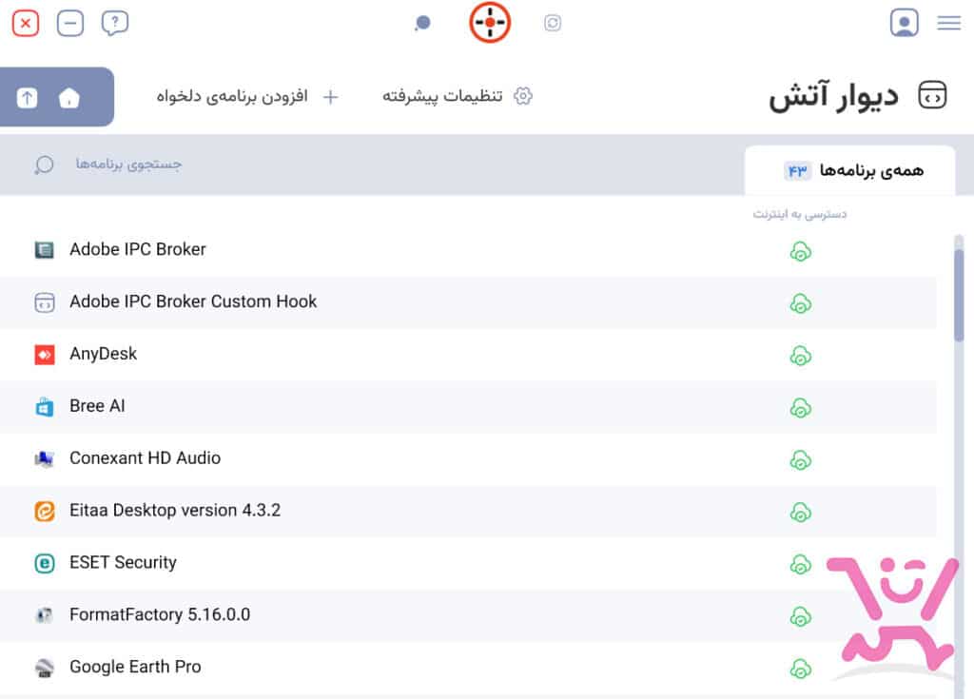Click the orange Eitaa Desktop icon
Viewport: 974px width, 699px height.
coord(44,511)
